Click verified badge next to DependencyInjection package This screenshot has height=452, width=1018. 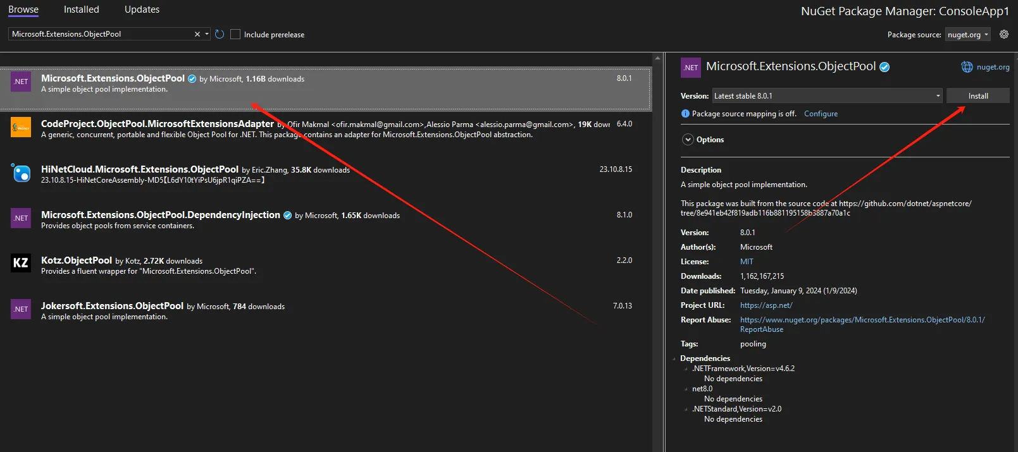(288, 216)
